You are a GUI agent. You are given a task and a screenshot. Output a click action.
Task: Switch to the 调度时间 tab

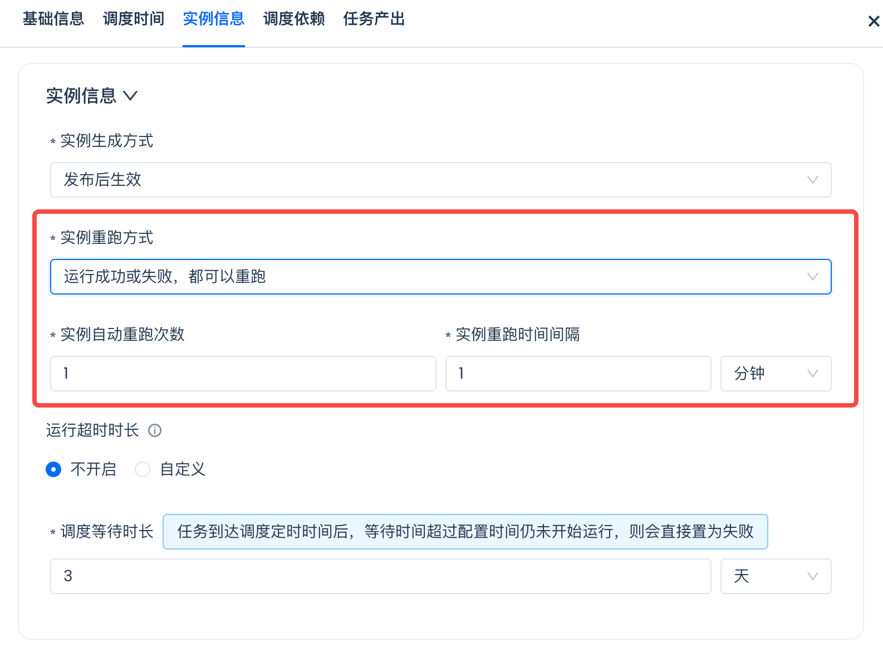tap(134, 19)
